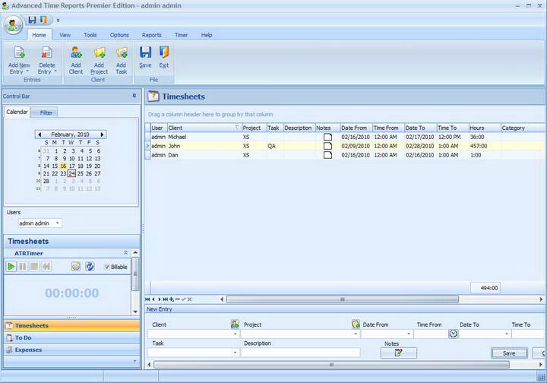Open notes for Michael's entry
Viewport: 547px width, 383px height.
click(327, 137)
